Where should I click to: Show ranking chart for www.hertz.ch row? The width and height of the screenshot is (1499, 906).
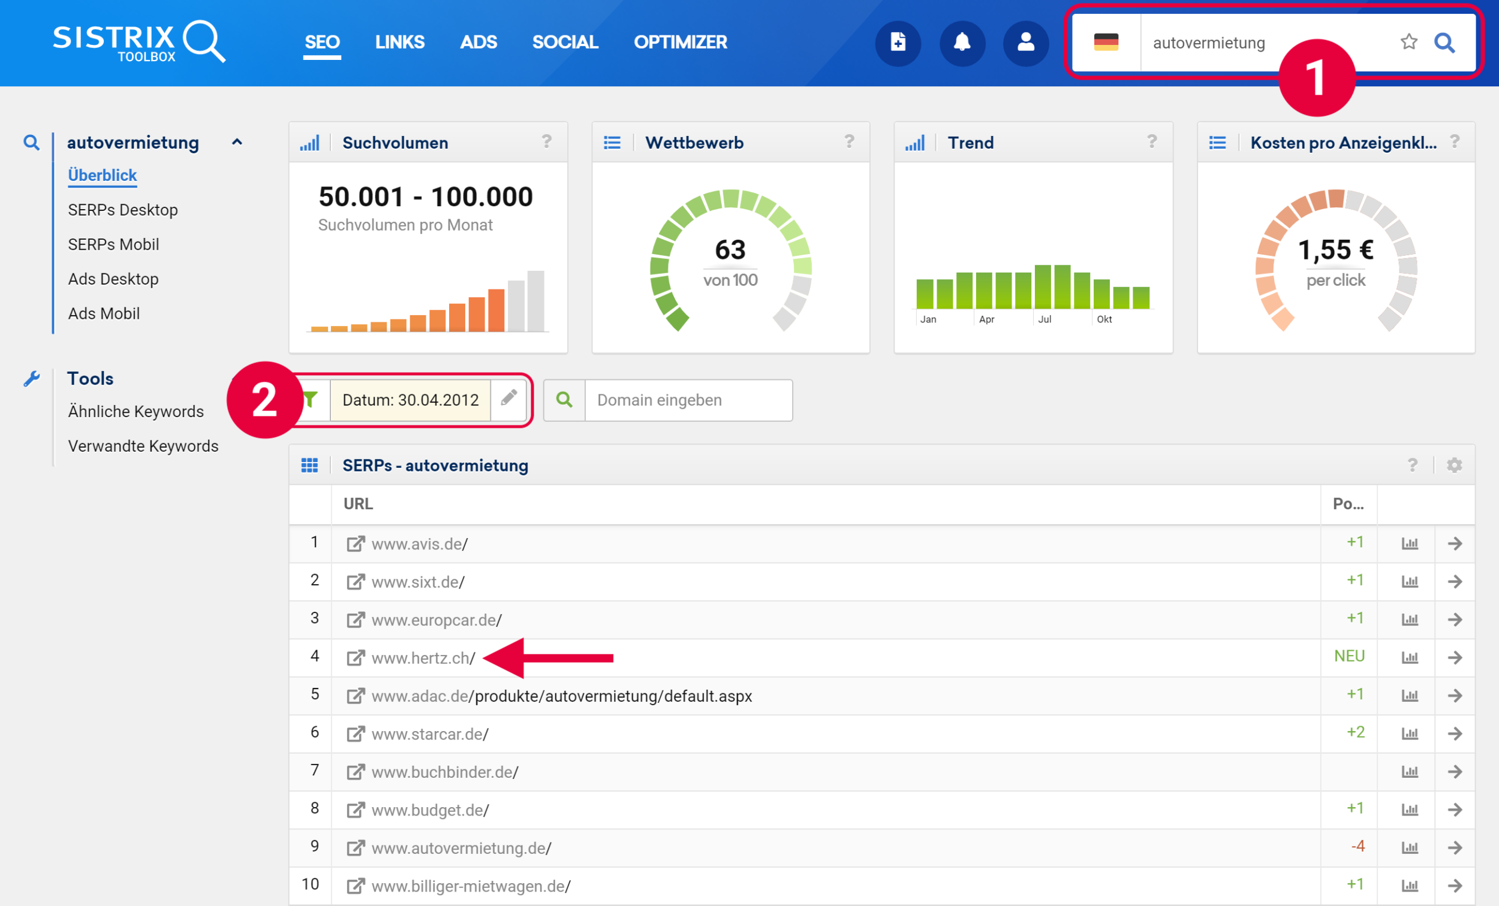(x=1410, y=658)
